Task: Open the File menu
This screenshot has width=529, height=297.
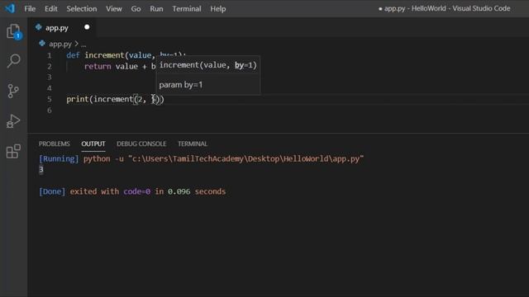Action: pos(30,9)
